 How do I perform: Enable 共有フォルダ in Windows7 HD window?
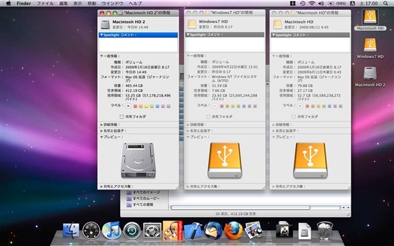coord(208,117)
